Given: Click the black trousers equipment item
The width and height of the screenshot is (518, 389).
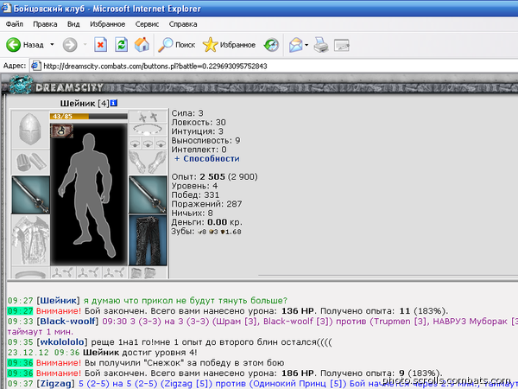Looking at the screenshot, I should (148, 240).
